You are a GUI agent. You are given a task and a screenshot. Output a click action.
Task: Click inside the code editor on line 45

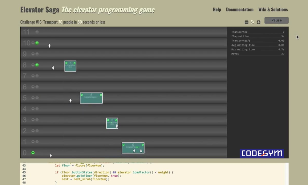click(123, 172)
